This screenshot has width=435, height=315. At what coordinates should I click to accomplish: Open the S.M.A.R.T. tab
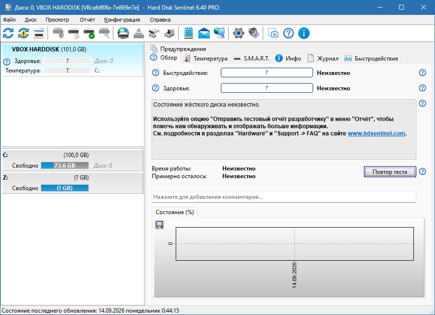(x=251, y=58)
